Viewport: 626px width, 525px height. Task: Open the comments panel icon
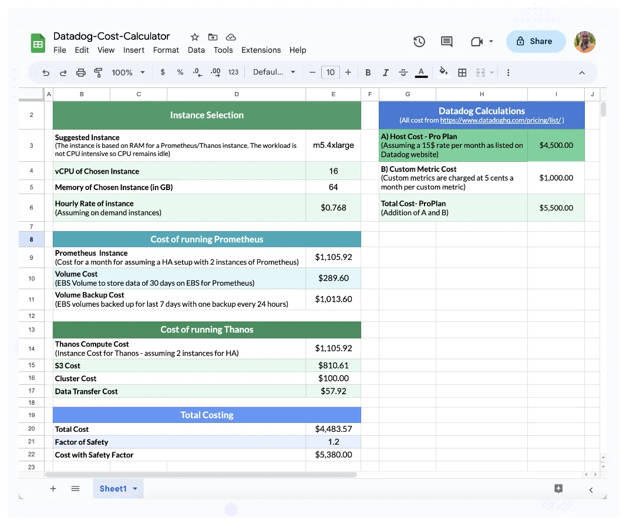(x=447, y=42)
